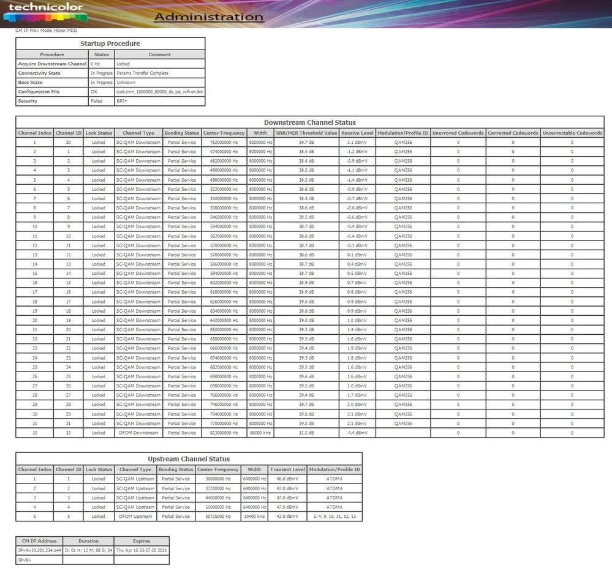Image resolution: width=612 pixels, height=568 pixels.
Task: Click the profile list '3, 4, 9, 10, 11, 12, 13'
Action: [334, 516]
